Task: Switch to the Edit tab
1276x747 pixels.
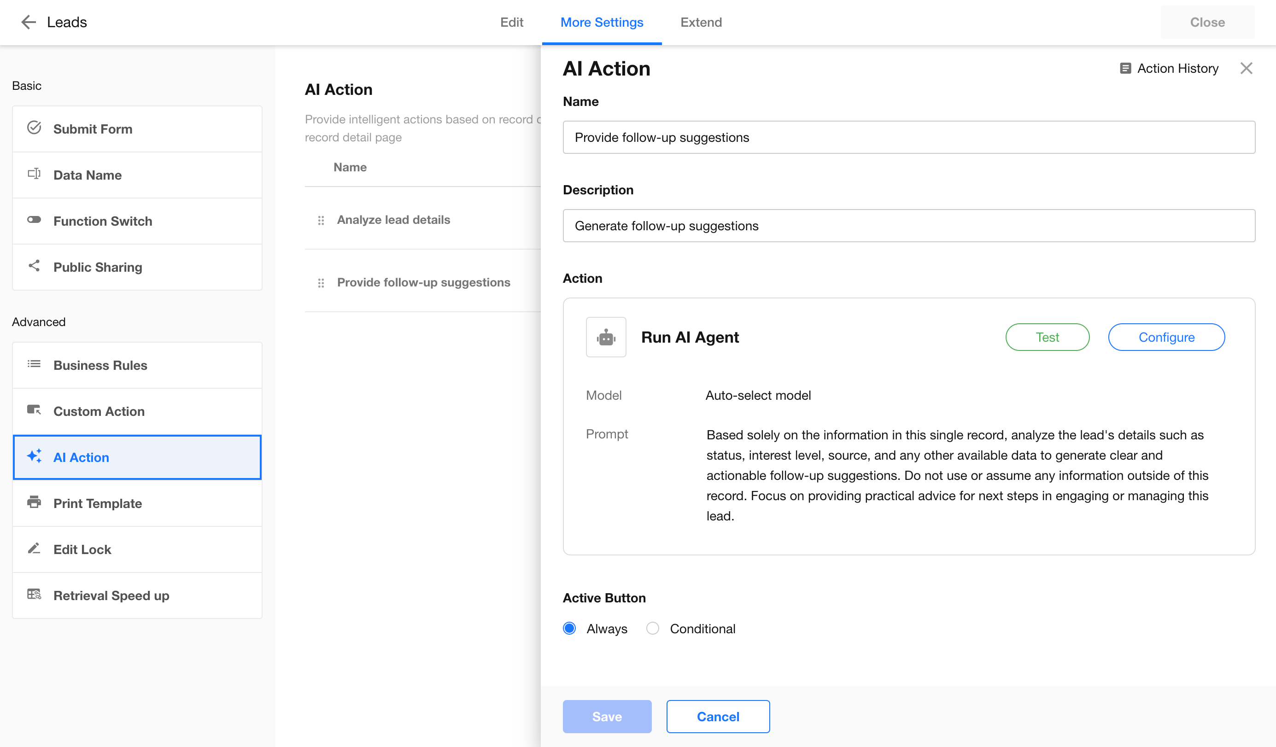Action: click(x=511, y=22)
